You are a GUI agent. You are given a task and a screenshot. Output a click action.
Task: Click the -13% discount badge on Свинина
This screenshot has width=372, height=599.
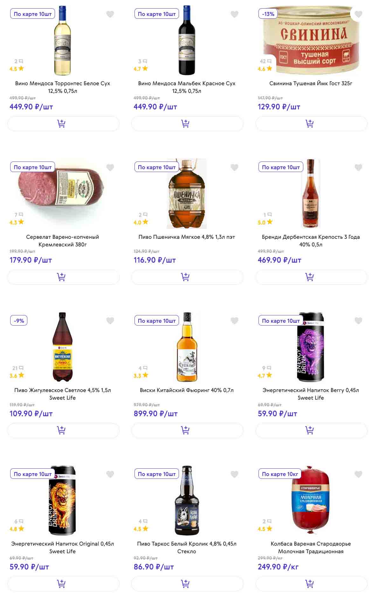click(x=268, y=14)
